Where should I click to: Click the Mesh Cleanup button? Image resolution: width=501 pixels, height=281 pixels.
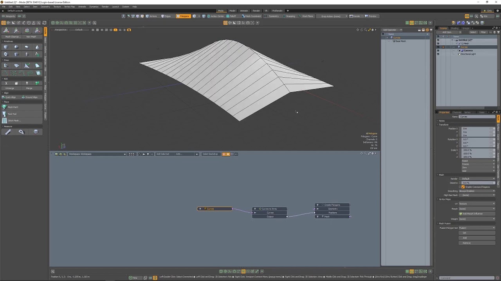(12, 37)
